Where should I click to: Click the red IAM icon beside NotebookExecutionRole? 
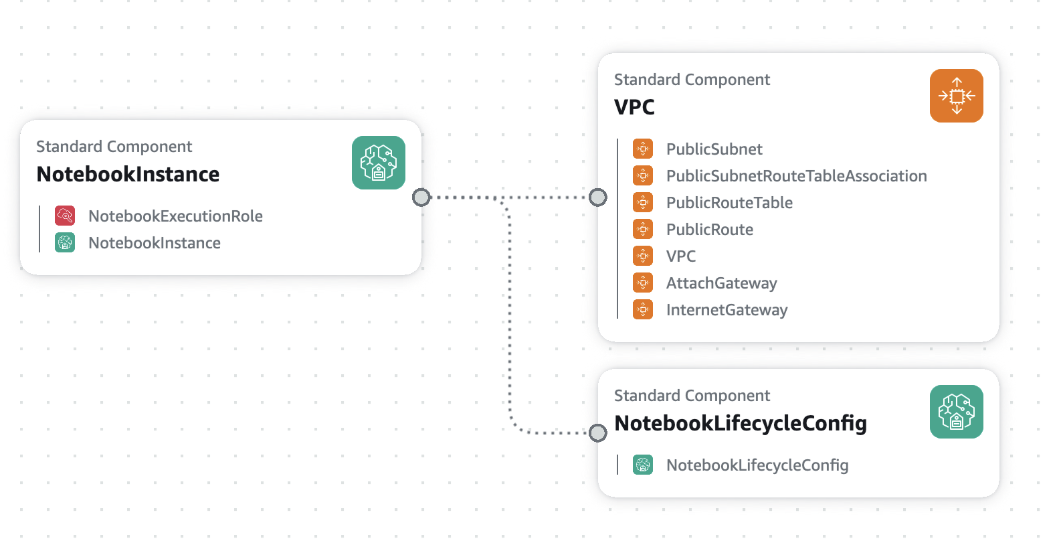pos(65,216)
